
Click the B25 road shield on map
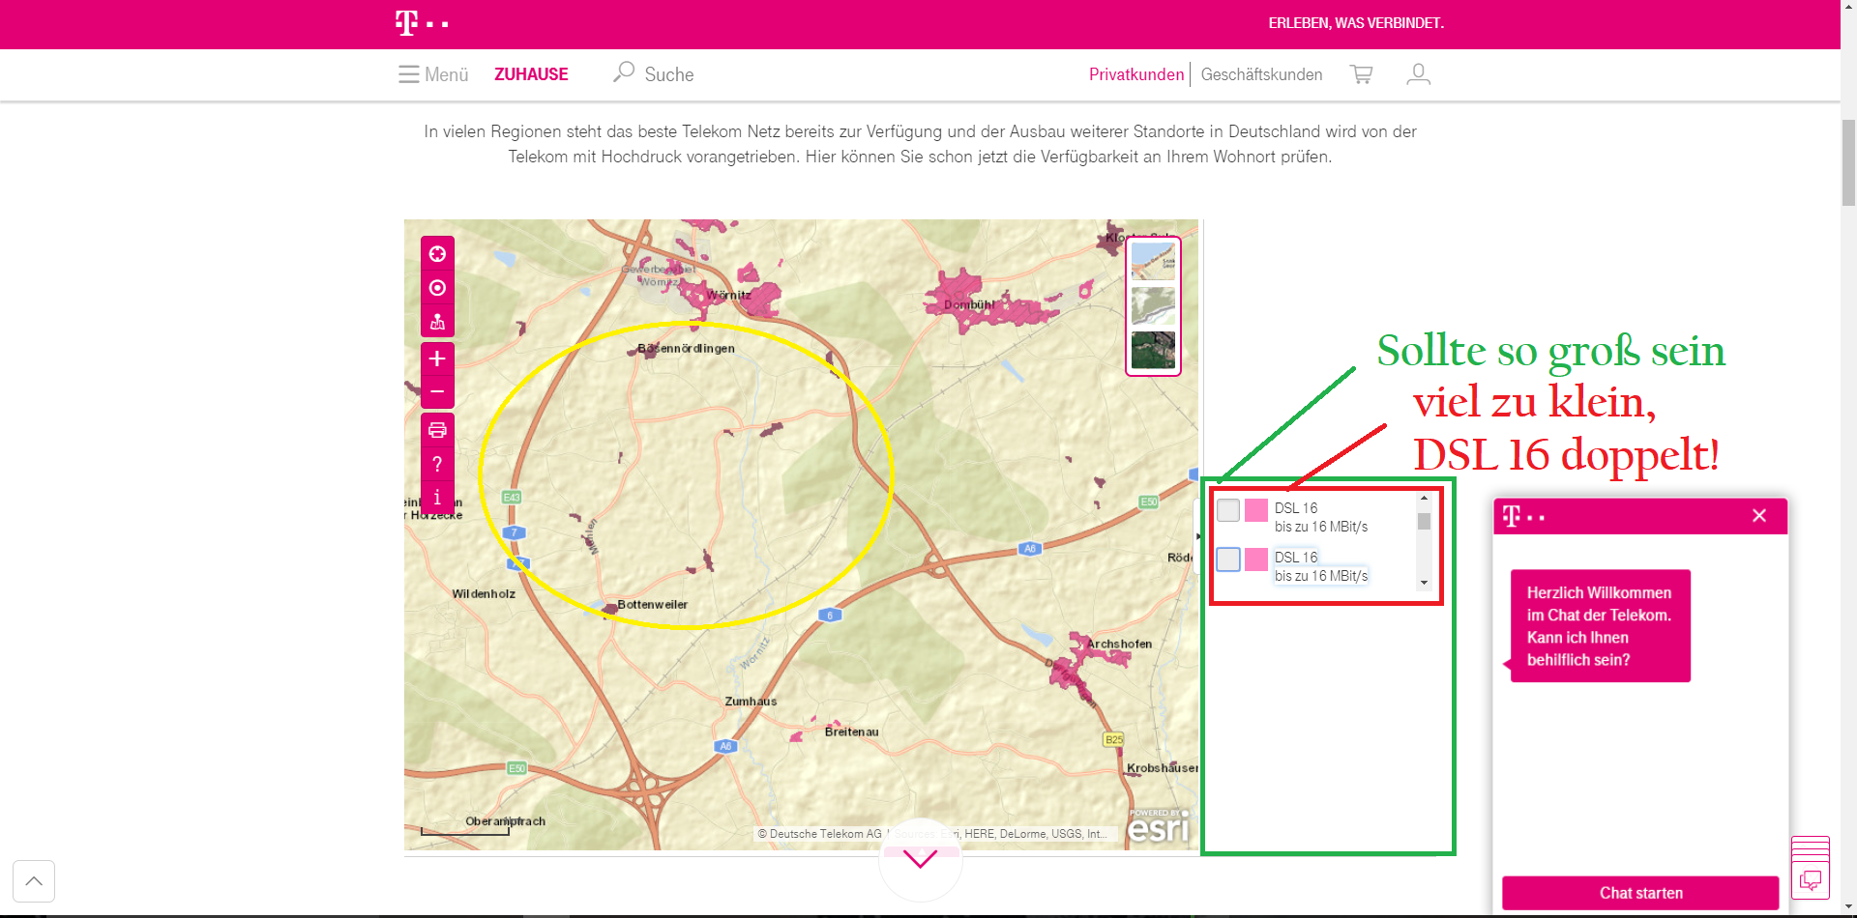pos(1114,739)
